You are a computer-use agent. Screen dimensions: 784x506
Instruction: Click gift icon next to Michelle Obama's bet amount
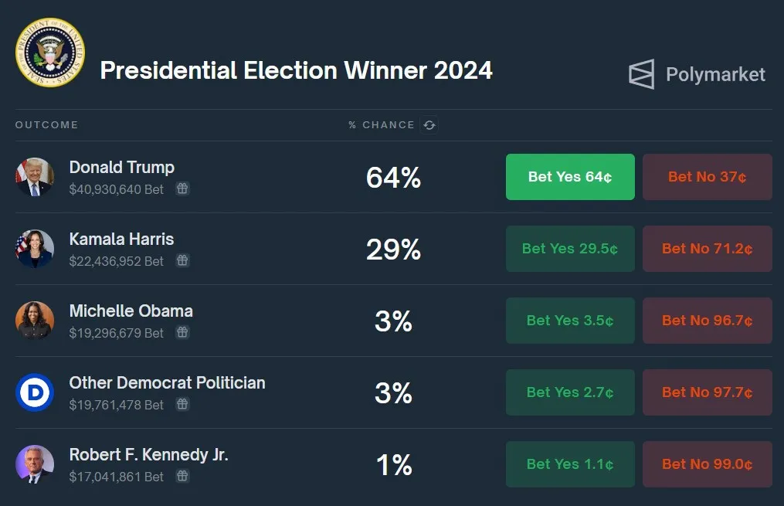click(x=182, y=333)
